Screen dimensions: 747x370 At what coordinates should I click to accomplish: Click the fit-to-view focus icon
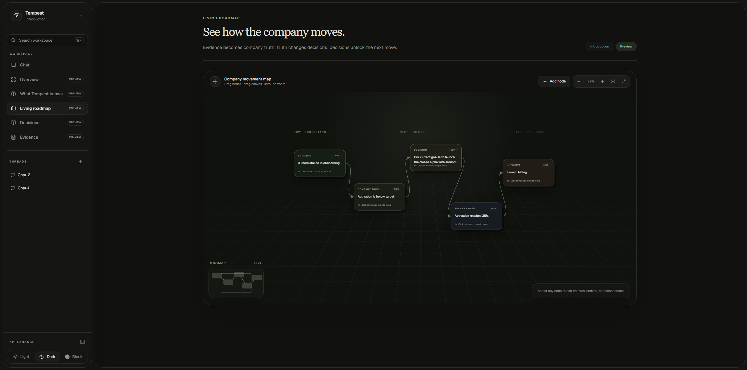coord(613,82)
